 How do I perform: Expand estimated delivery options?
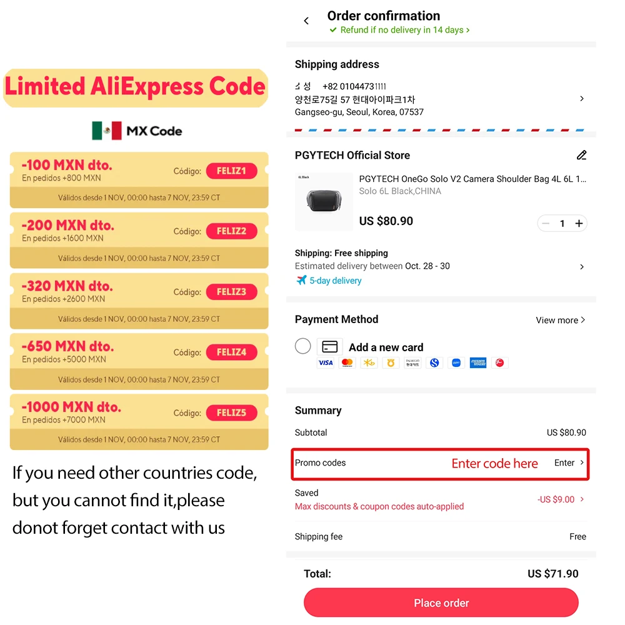click(x=582, y=266)
